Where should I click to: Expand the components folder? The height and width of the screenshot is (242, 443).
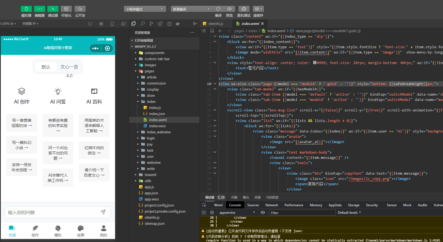click(x=154, y=53)
